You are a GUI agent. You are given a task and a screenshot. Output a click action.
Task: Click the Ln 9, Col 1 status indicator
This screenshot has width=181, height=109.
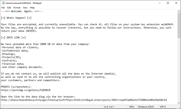pos(109,107)
